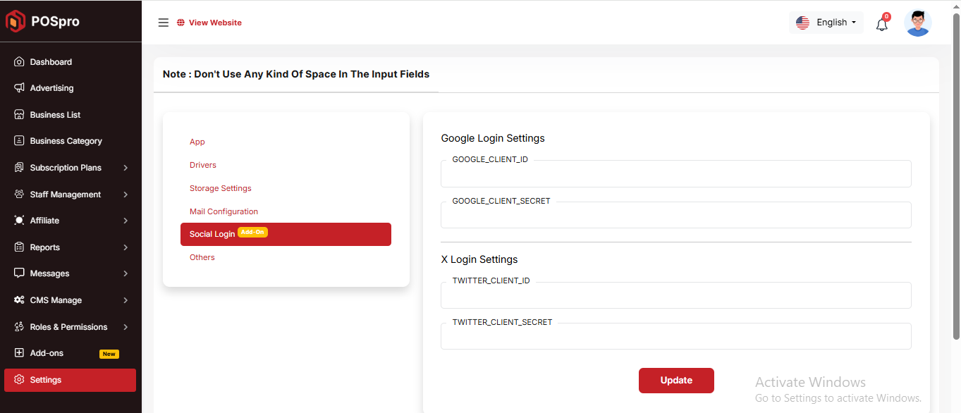Select the Storage Settings tab
961x413 pixels.
tap(220, 188)
